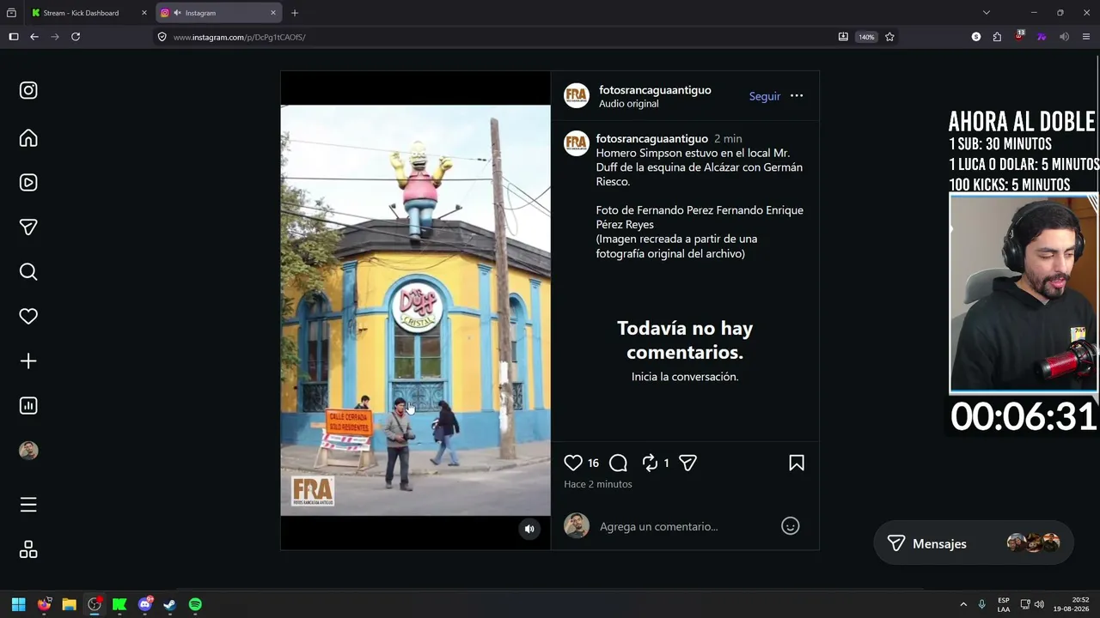Viewport: 1100px width, 618px height.
Task: Create new post with plus icon
Action: click(28, 361)
